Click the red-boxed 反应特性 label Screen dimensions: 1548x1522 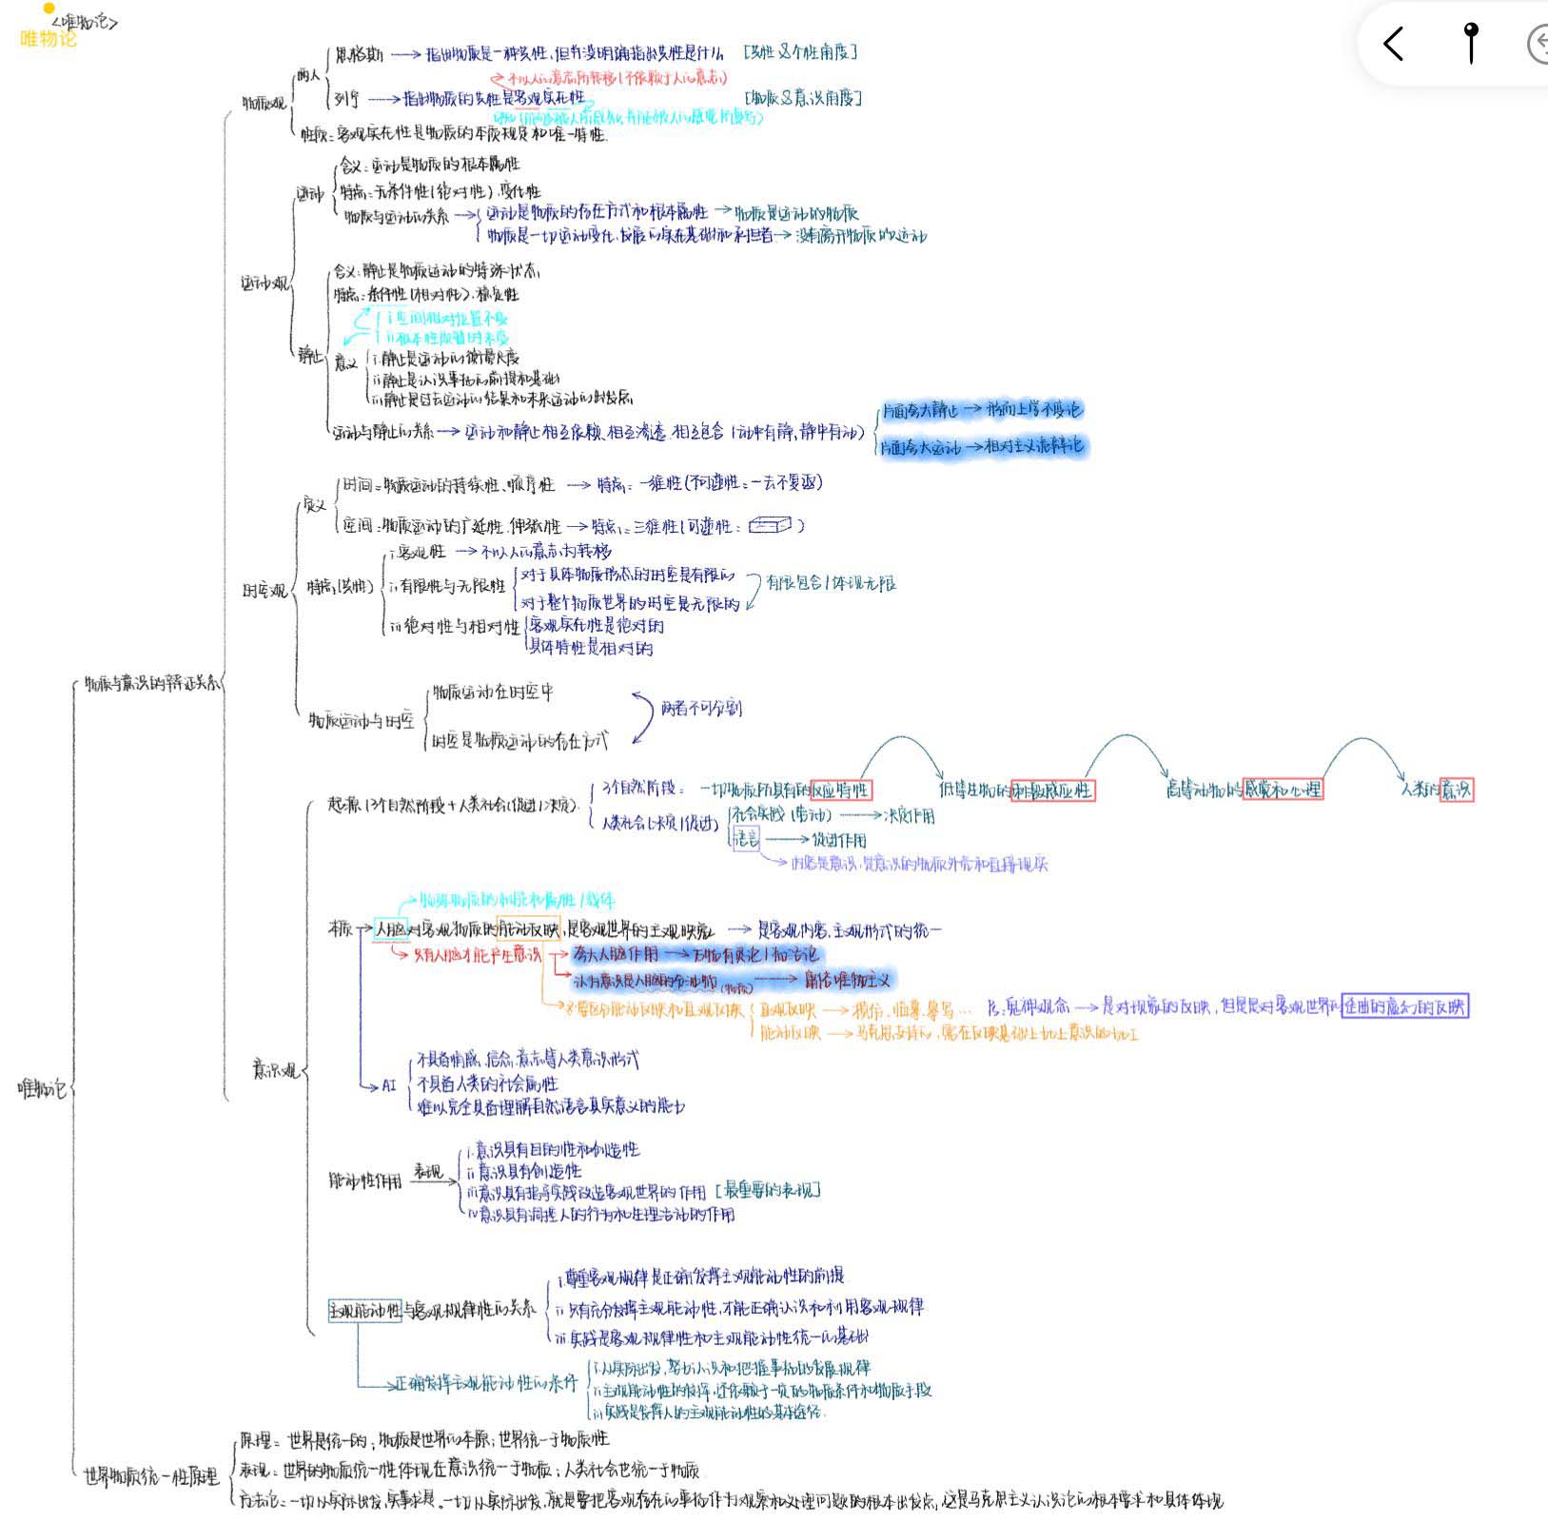840,790
